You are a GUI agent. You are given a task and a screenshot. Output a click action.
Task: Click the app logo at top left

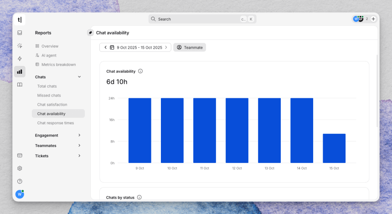(20, 20)
